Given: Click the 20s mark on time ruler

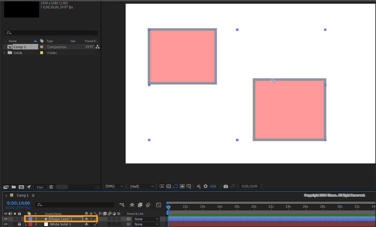Looking at the screenshot, I should (254, 207).
